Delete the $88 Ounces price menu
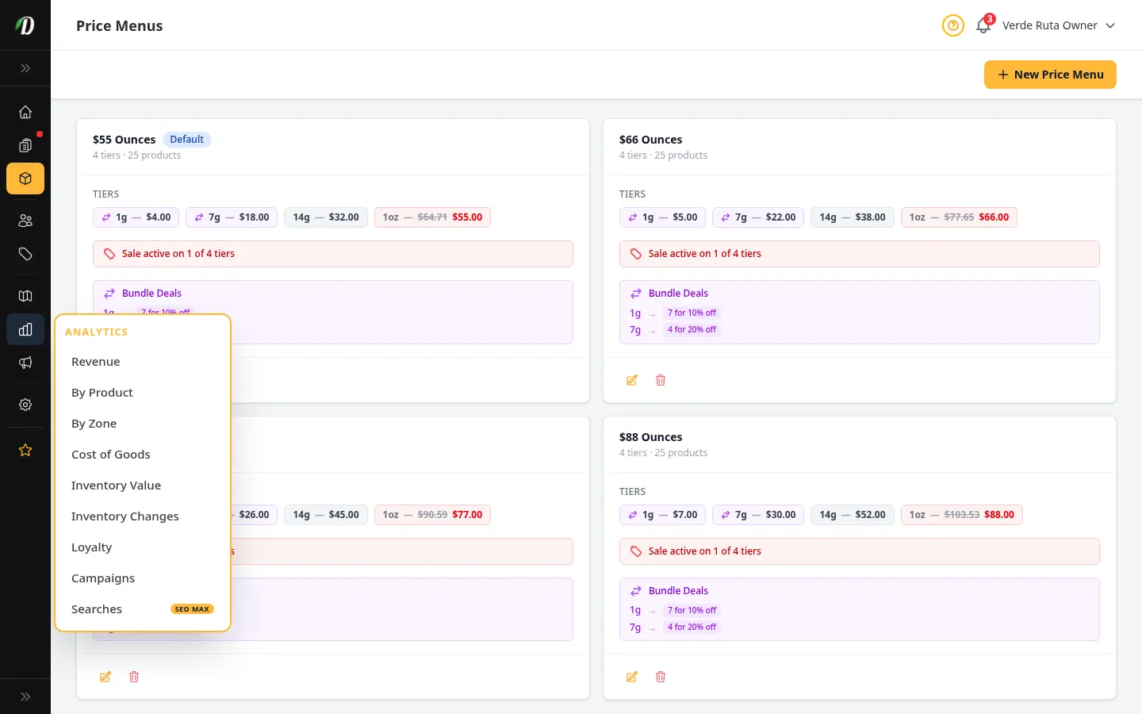Screen dimensions: 1142x714 point(661,677)
